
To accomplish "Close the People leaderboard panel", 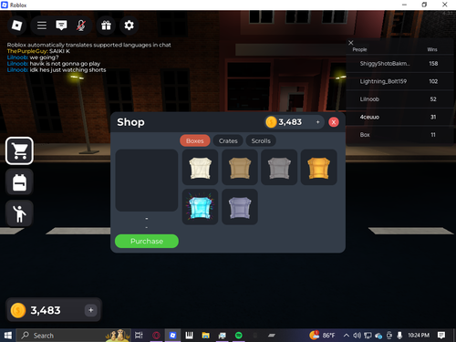I will coord(350,43).
